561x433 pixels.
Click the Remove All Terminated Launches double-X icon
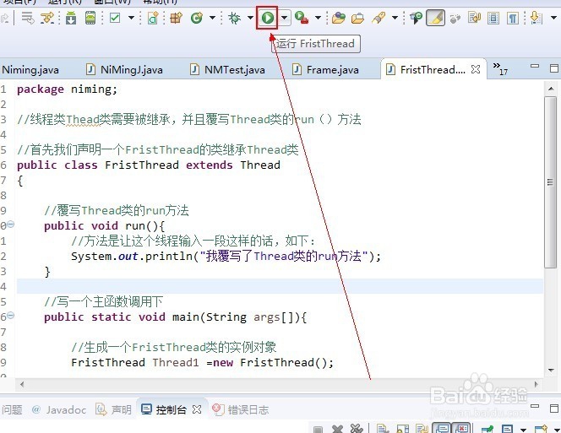pyautogui.click(x=357, y=429)
